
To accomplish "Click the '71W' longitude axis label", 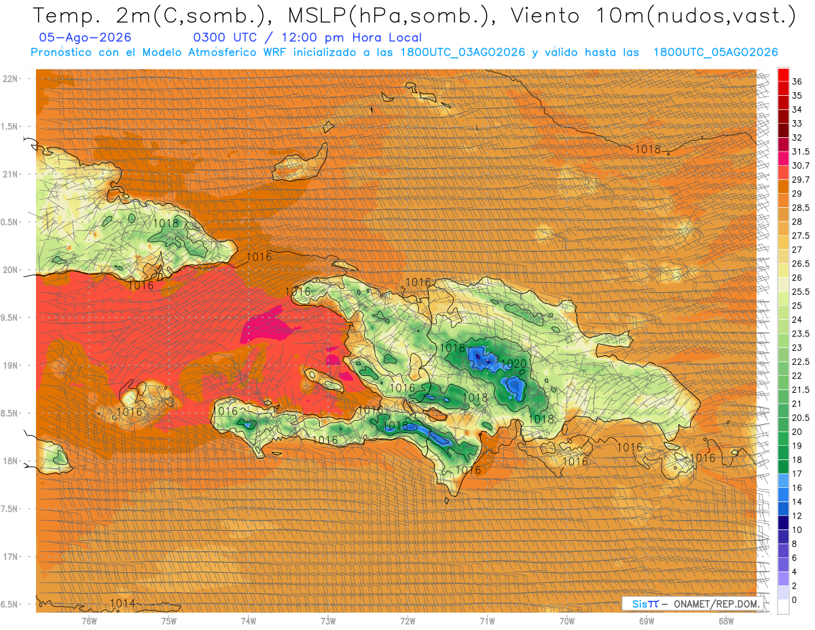I will (487, 621).
